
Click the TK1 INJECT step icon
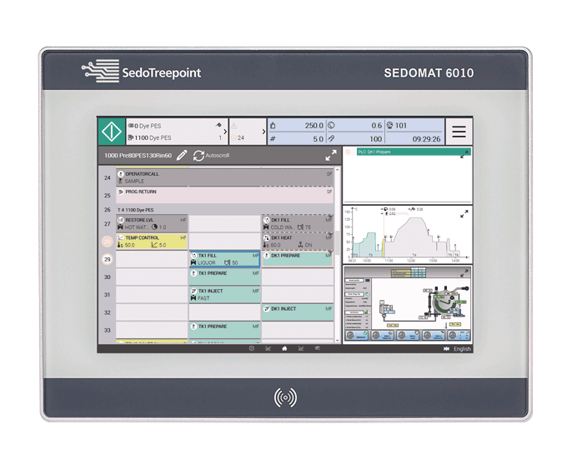pyautogui.click(x=193, y=291)
